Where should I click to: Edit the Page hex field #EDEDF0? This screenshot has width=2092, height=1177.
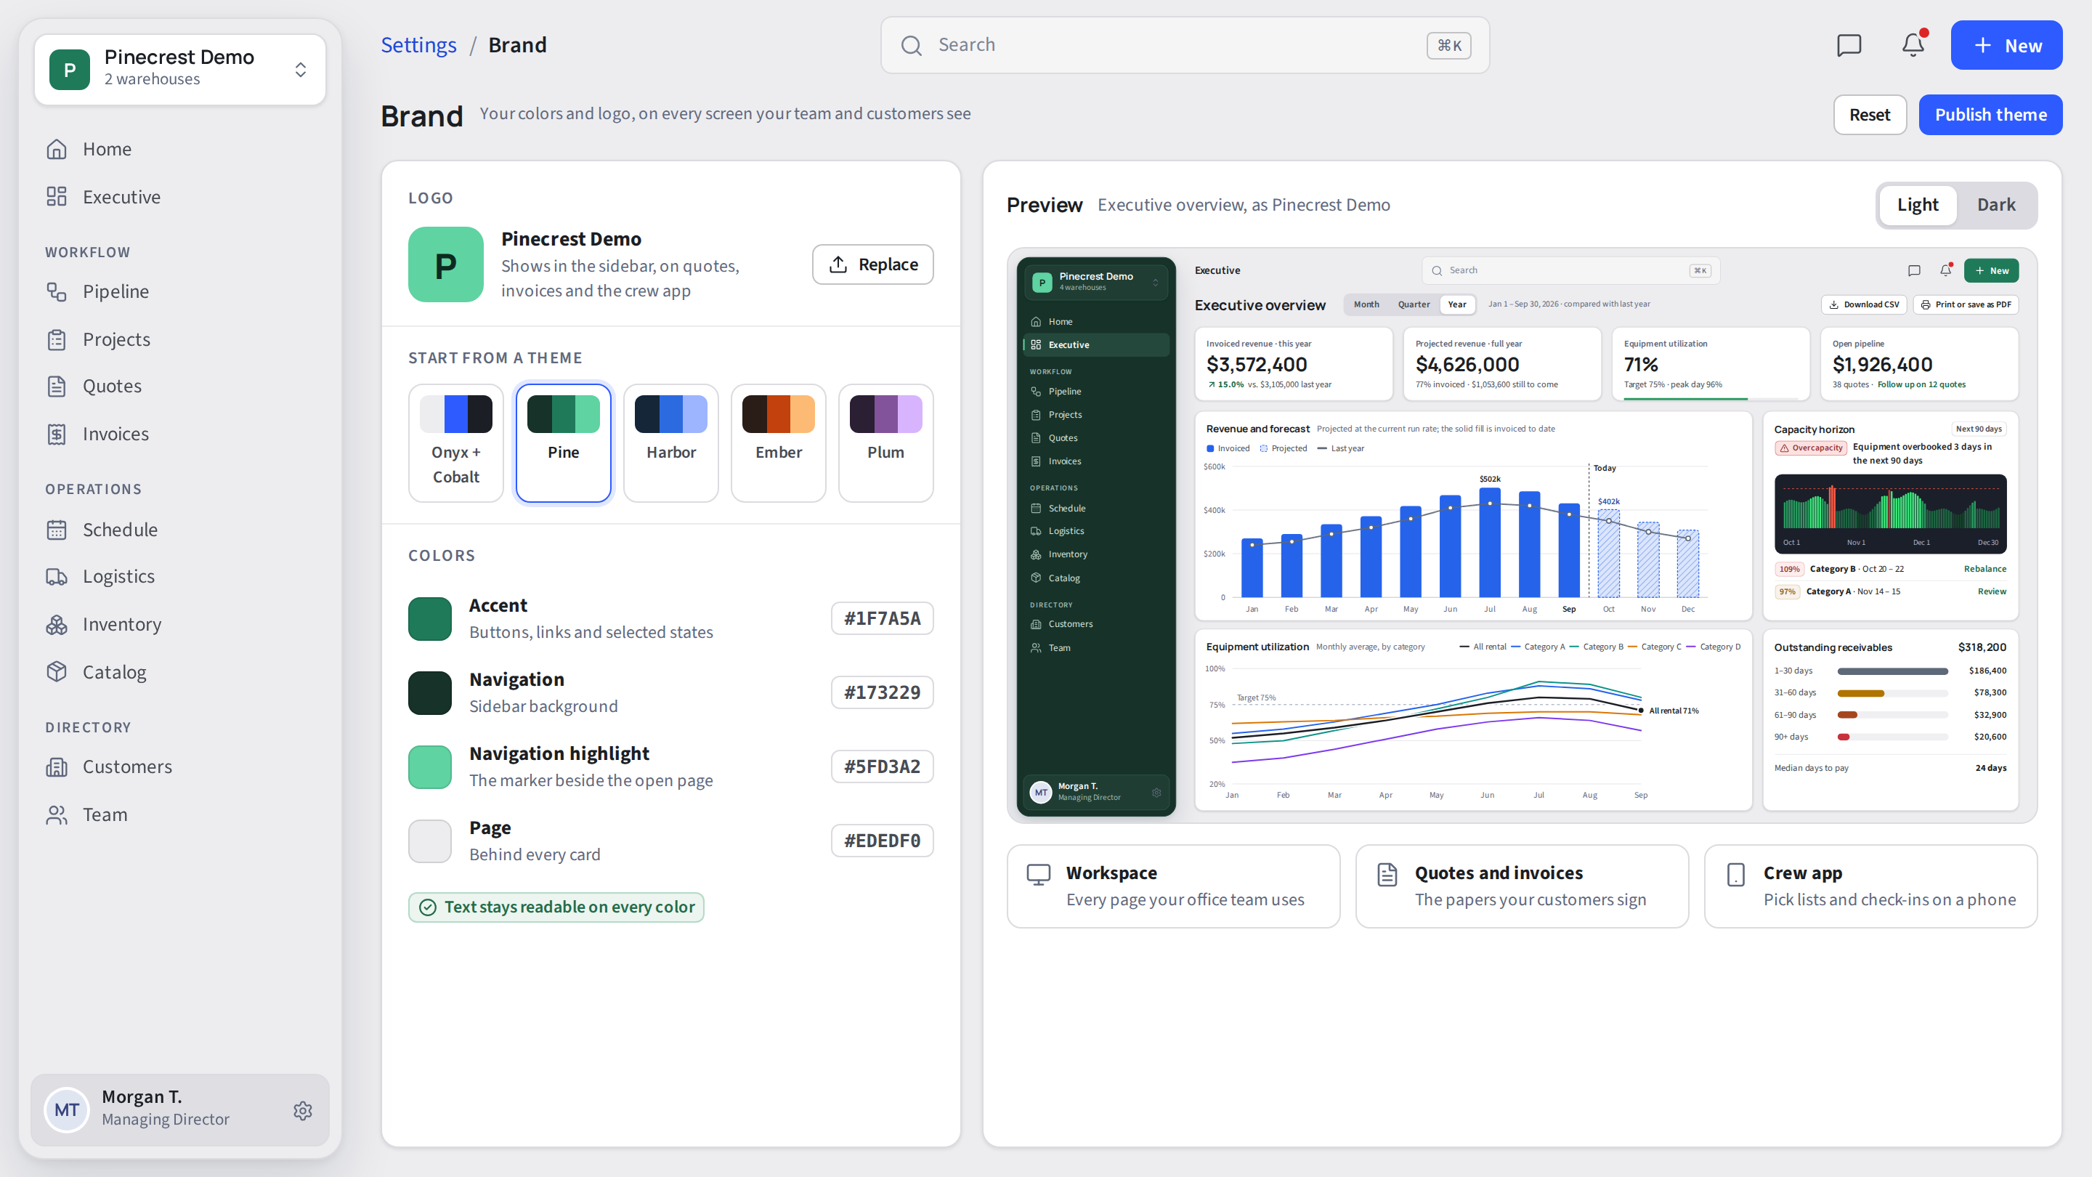click(x=882, y=840)
